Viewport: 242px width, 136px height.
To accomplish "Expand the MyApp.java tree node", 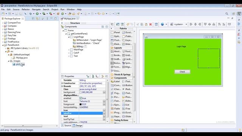I will pyautogui.click(x=11, y=58).
